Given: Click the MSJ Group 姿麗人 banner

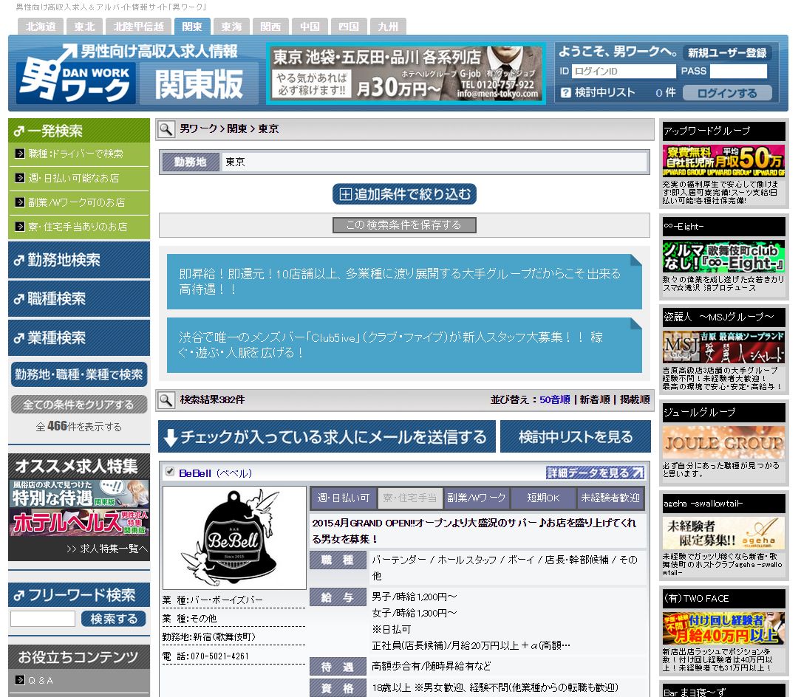Looking at the screenshot, I should pos(723,347).
